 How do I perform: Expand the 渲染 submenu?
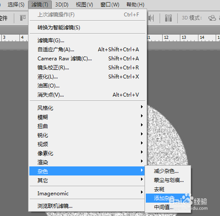[x=87, y=162]
